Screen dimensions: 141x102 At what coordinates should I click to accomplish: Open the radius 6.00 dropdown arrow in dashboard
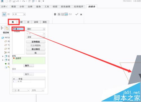(x=24, y=14)
